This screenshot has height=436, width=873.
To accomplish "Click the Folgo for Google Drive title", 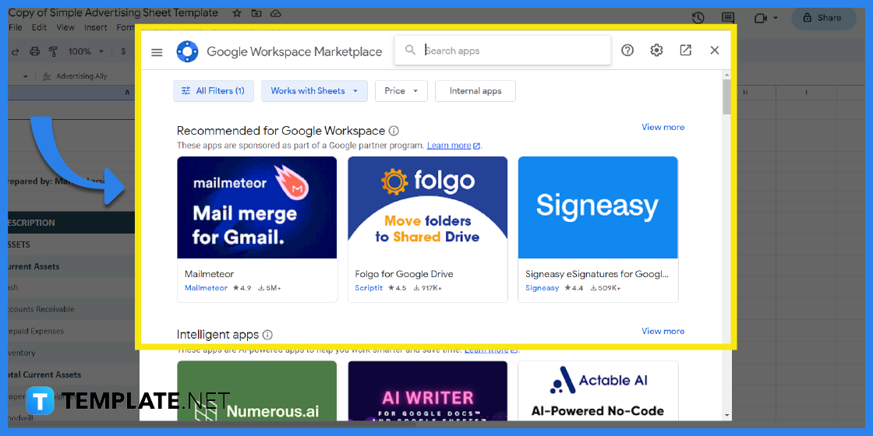I will [405, 274].
